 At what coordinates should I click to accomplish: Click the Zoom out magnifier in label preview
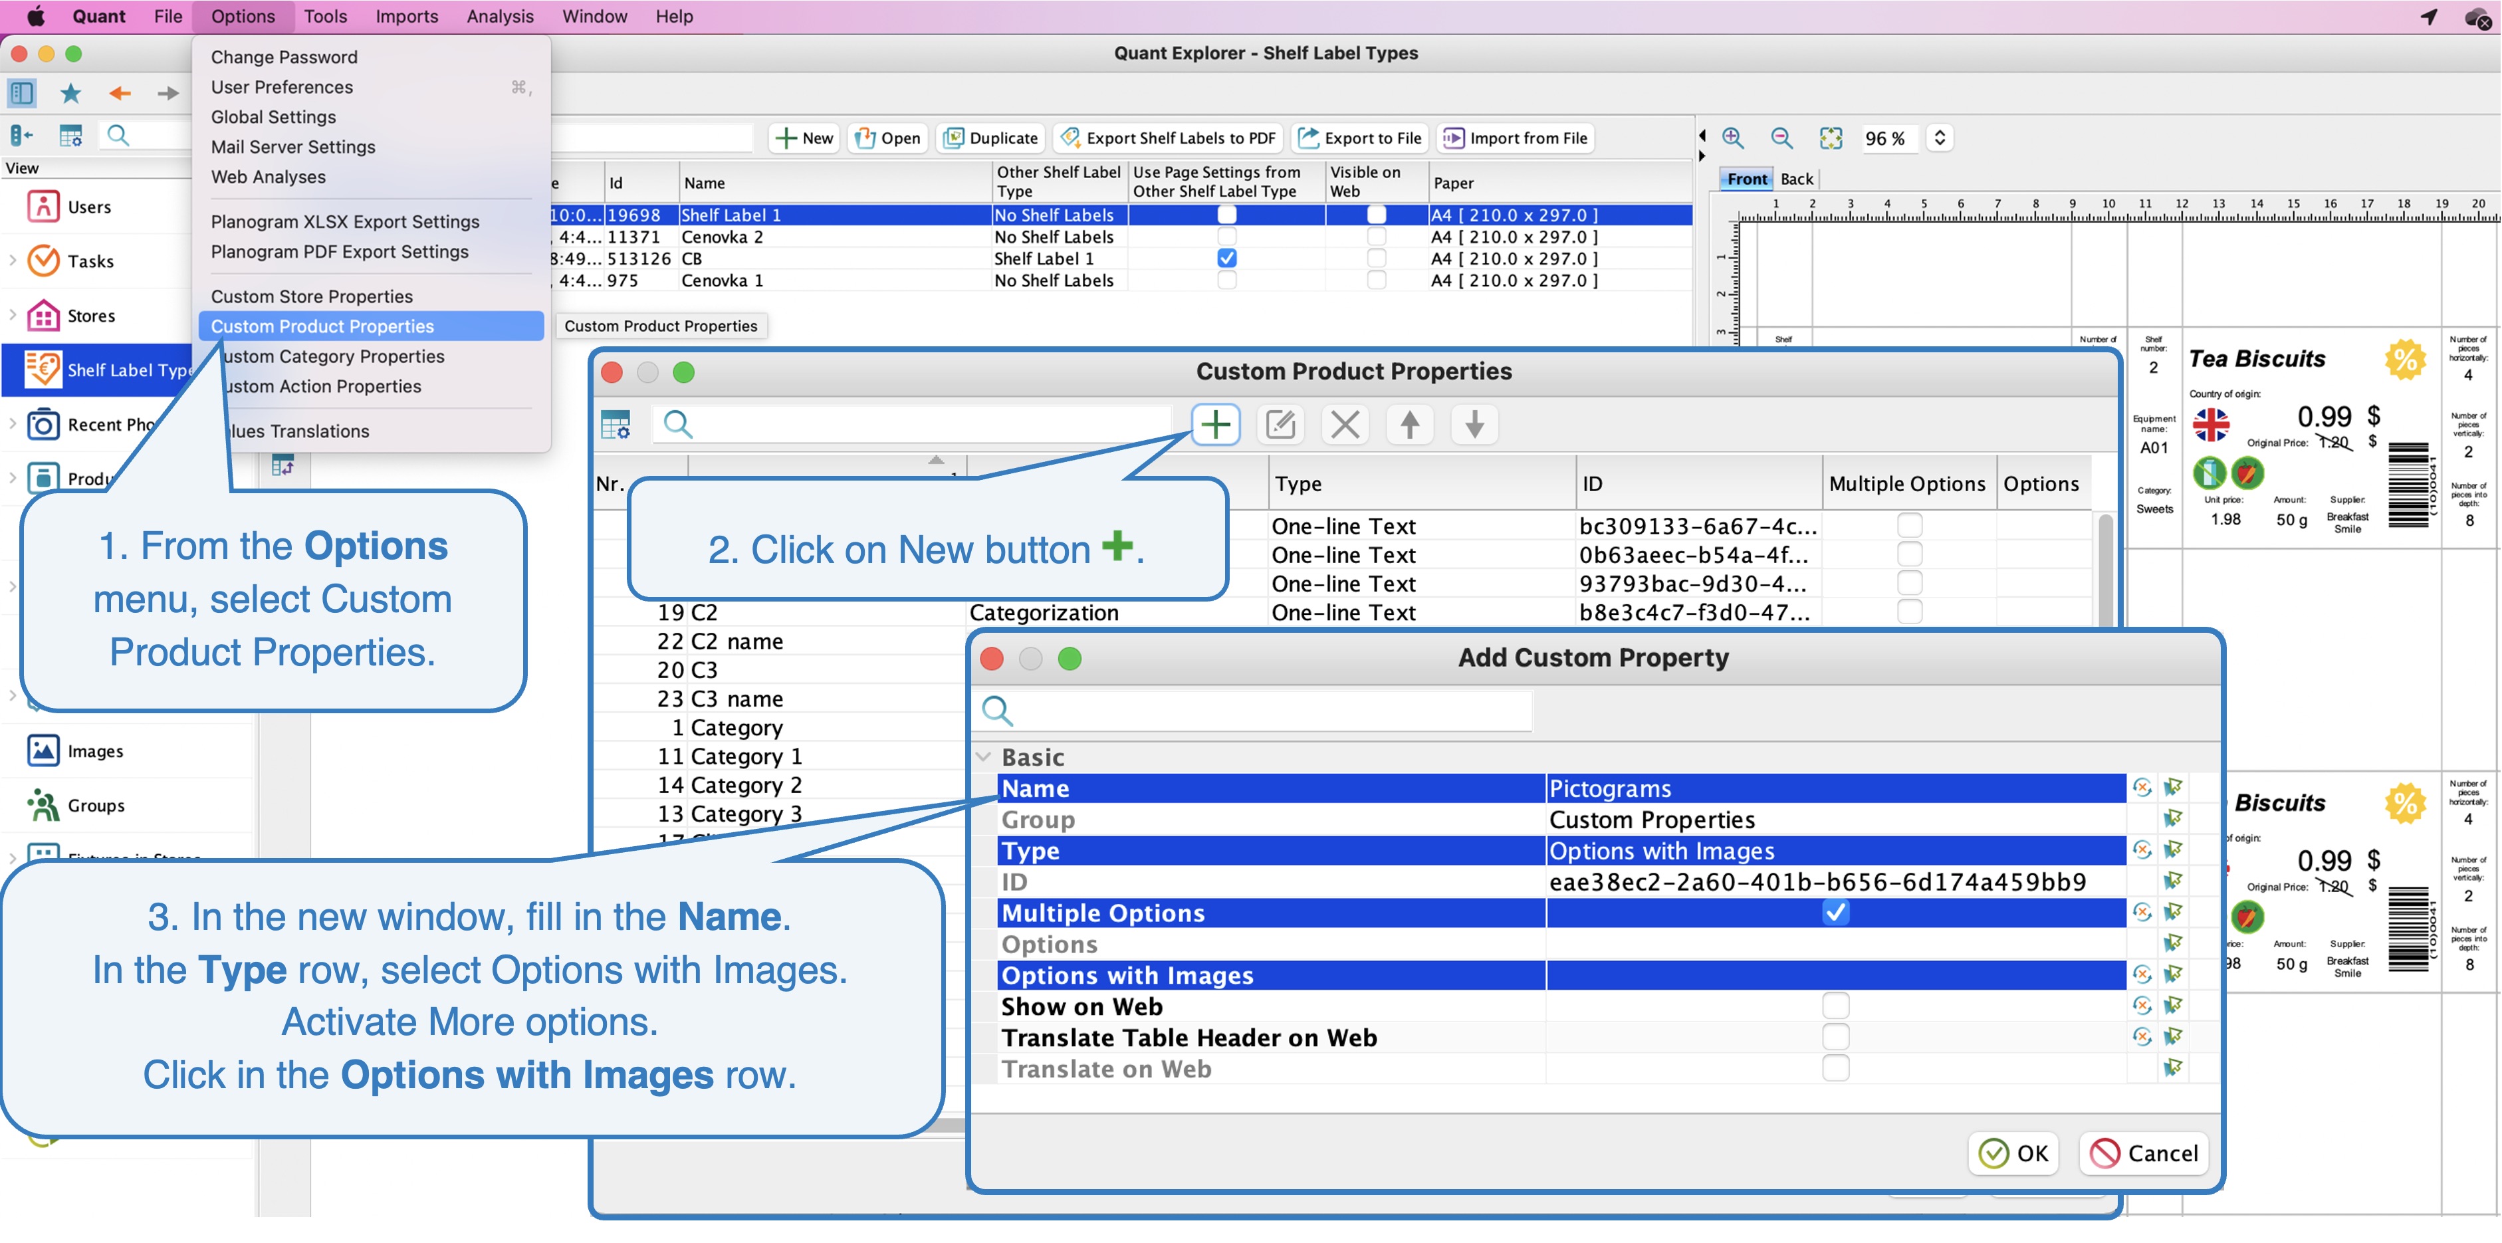pyautogui.click(x=1781, y=138)
